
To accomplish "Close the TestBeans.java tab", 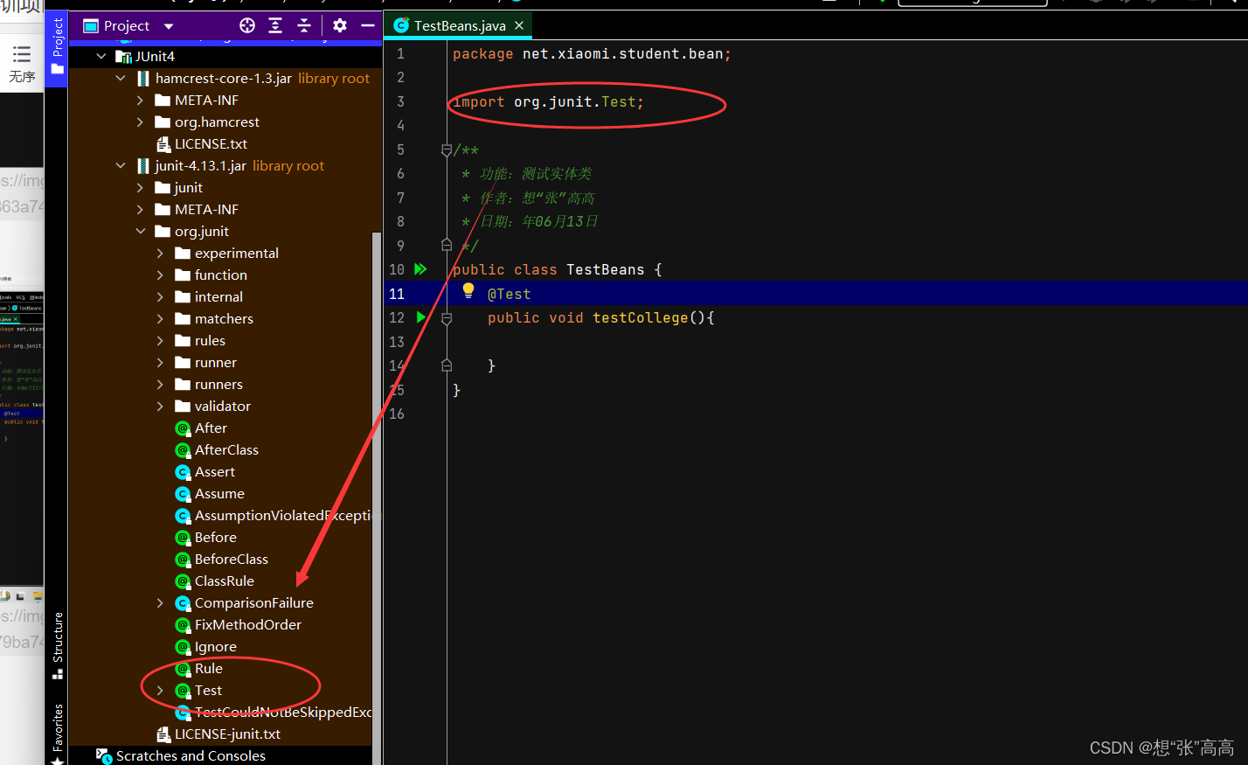I will click(x=519, y=25).
